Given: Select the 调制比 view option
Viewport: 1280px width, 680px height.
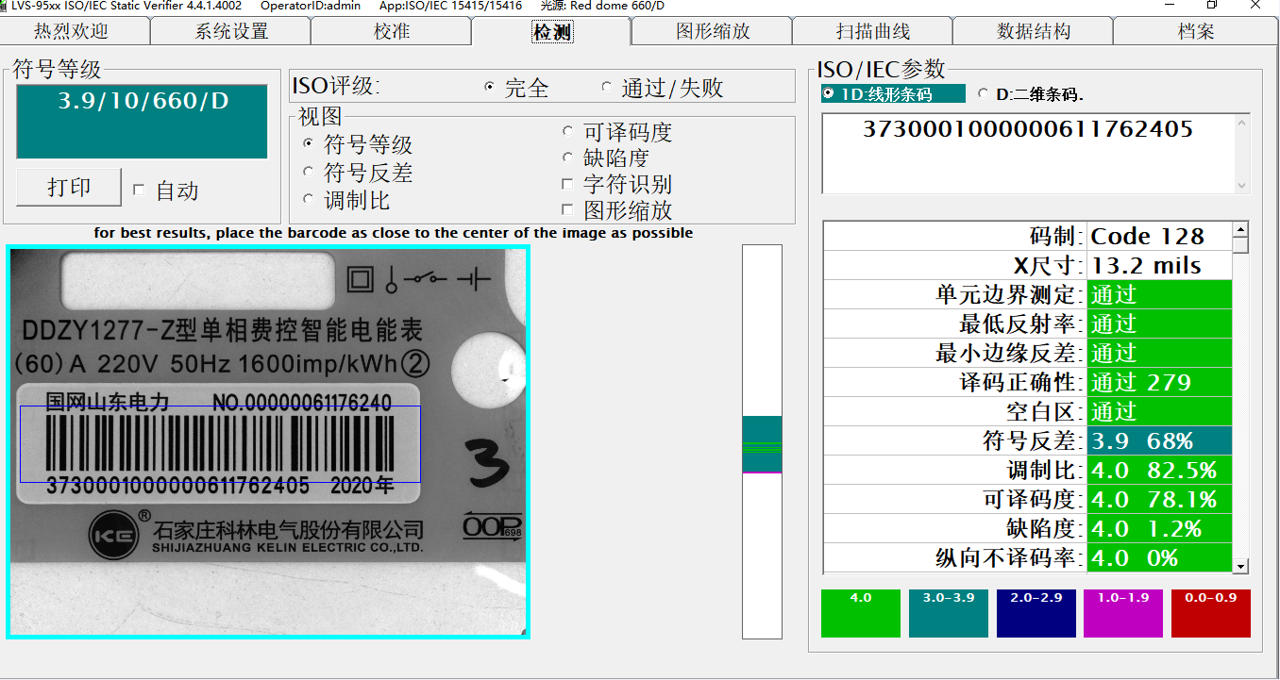Looking at the screenshot, I should 309,199.
